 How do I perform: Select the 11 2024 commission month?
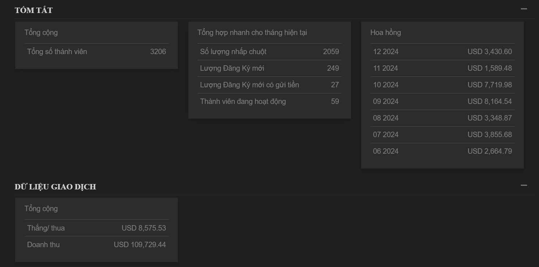pyautogui.click(x=385, y=68)
